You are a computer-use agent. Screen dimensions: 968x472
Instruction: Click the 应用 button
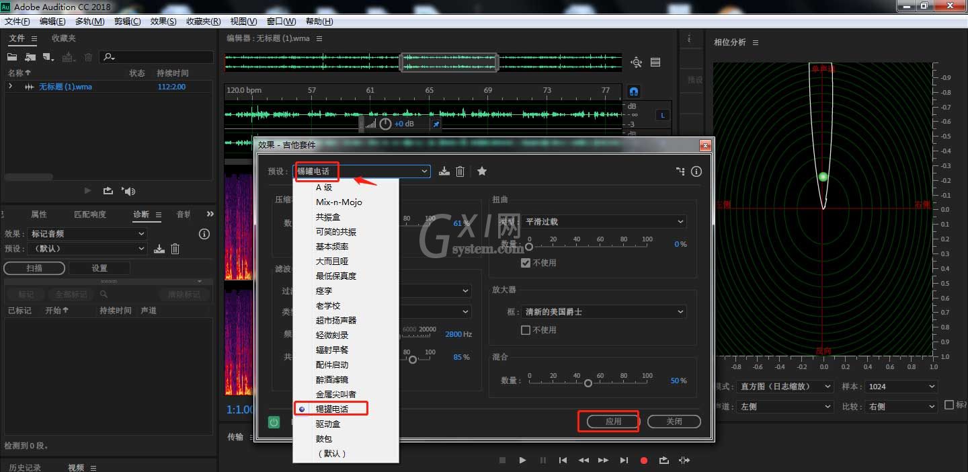click(613, 422)
